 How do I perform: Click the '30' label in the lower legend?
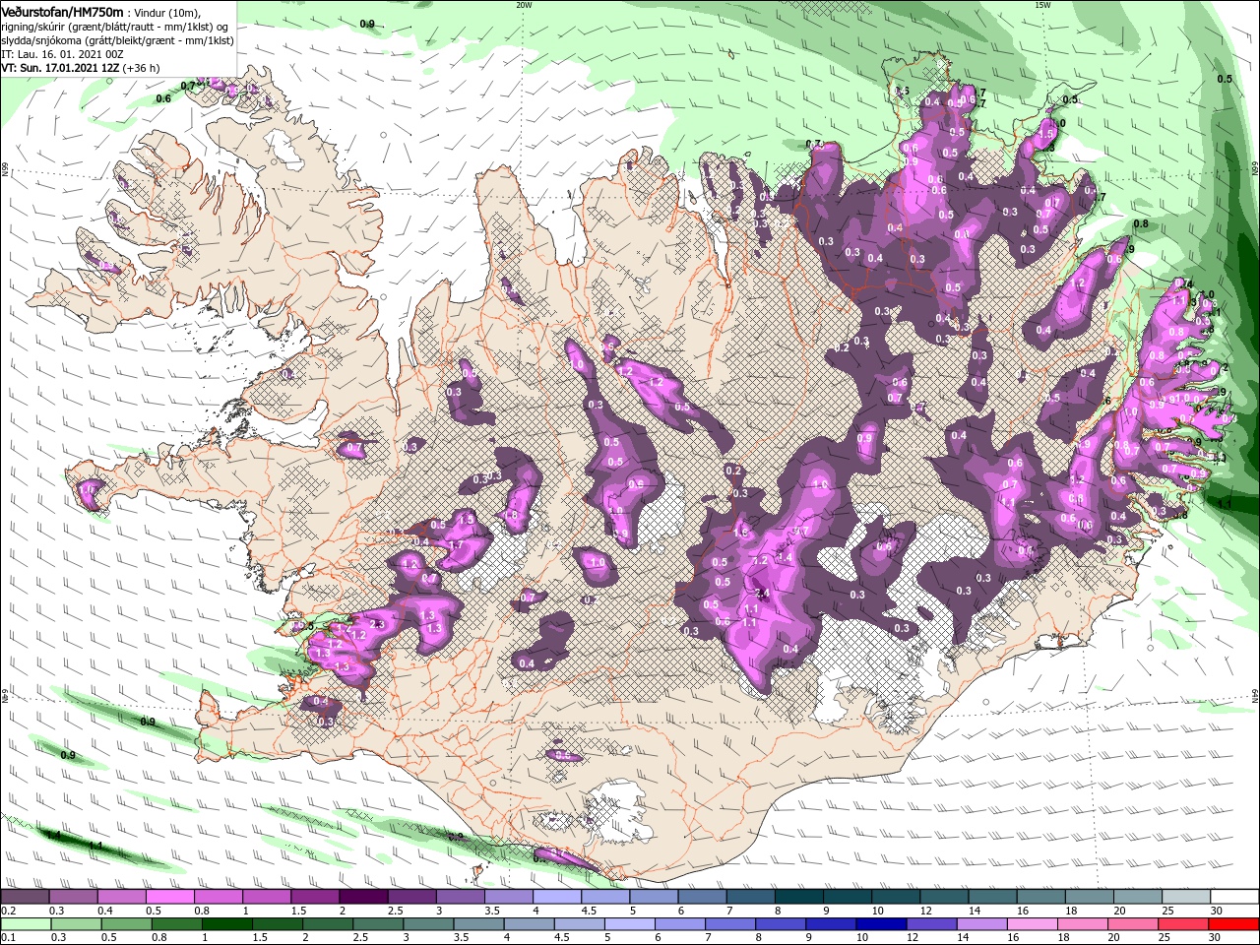tap(1214, 936)
